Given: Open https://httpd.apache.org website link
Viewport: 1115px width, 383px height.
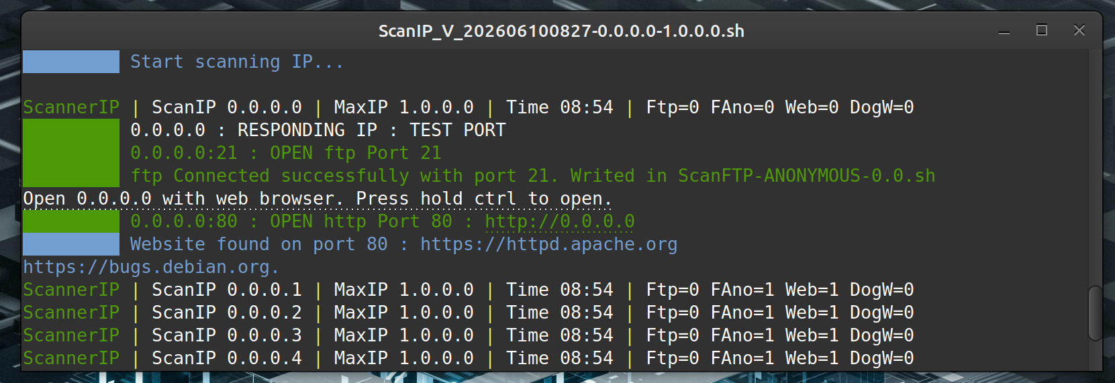Looking at the screenshot, I should pyautogui.click(x=548, y=244).
